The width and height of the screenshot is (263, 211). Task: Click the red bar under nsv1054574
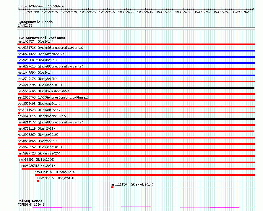tap(136, 44)
